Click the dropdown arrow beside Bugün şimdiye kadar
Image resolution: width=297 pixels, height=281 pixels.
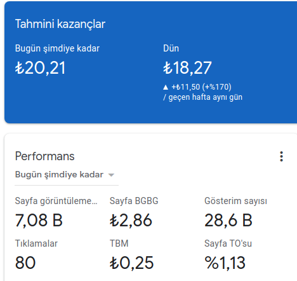[111, 175]
